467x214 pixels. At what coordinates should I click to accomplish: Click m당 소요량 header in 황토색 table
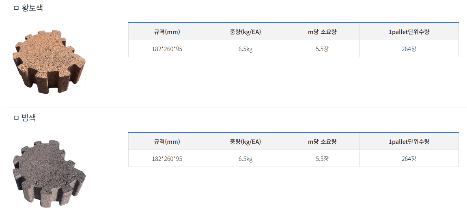(x=322, y=32)
